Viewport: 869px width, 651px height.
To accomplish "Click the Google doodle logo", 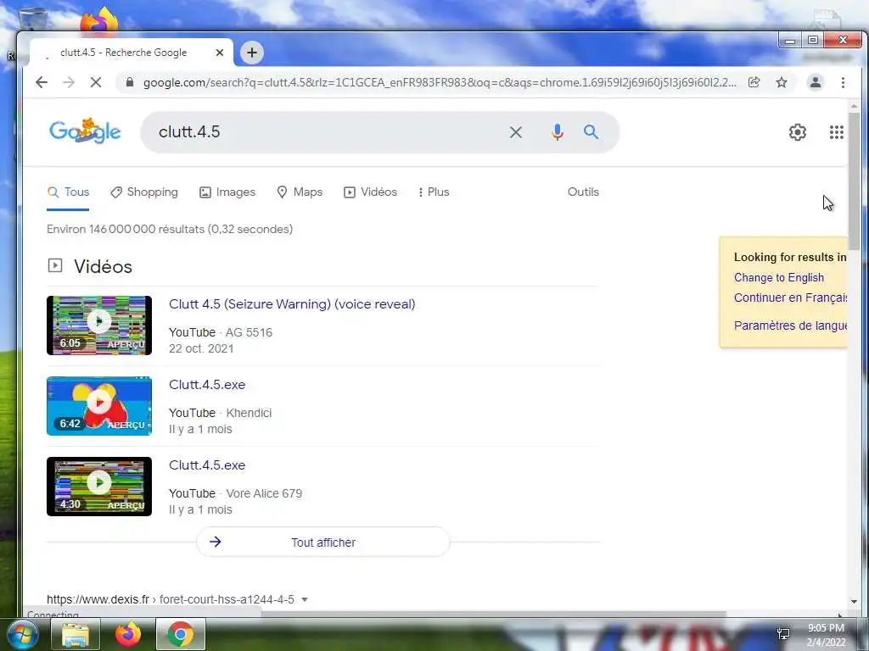I will (85, 131).
